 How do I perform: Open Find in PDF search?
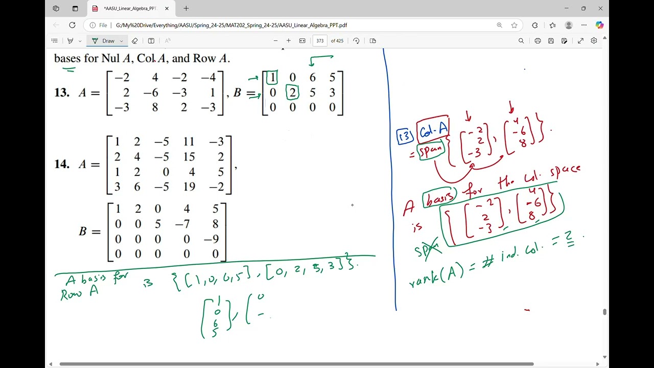coord(521,41)
